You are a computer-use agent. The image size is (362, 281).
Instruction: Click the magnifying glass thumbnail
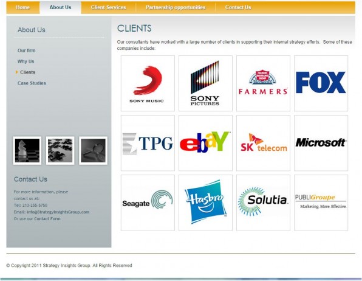pos(94,151)
